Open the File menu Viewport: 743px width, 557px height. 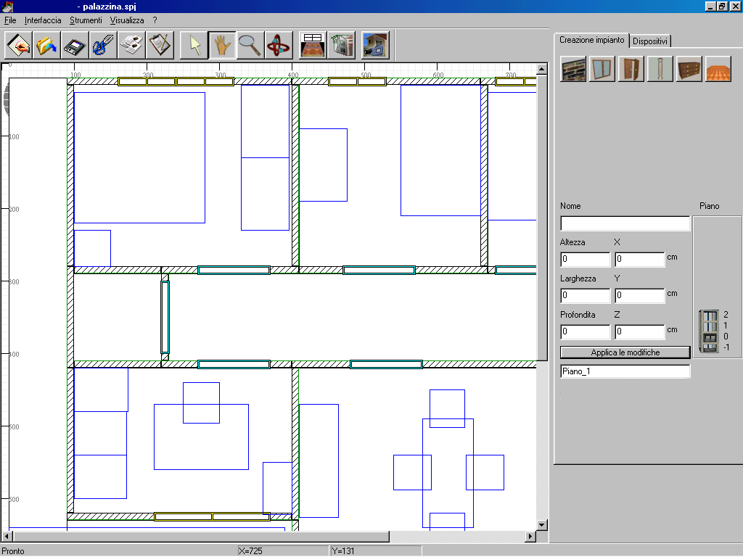point(10,20)
